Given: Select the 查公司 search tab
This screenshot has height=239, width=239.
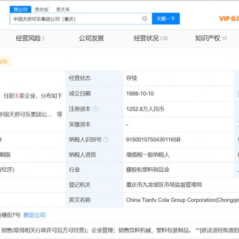Looking at the screenshot, I should pos(20,9).
